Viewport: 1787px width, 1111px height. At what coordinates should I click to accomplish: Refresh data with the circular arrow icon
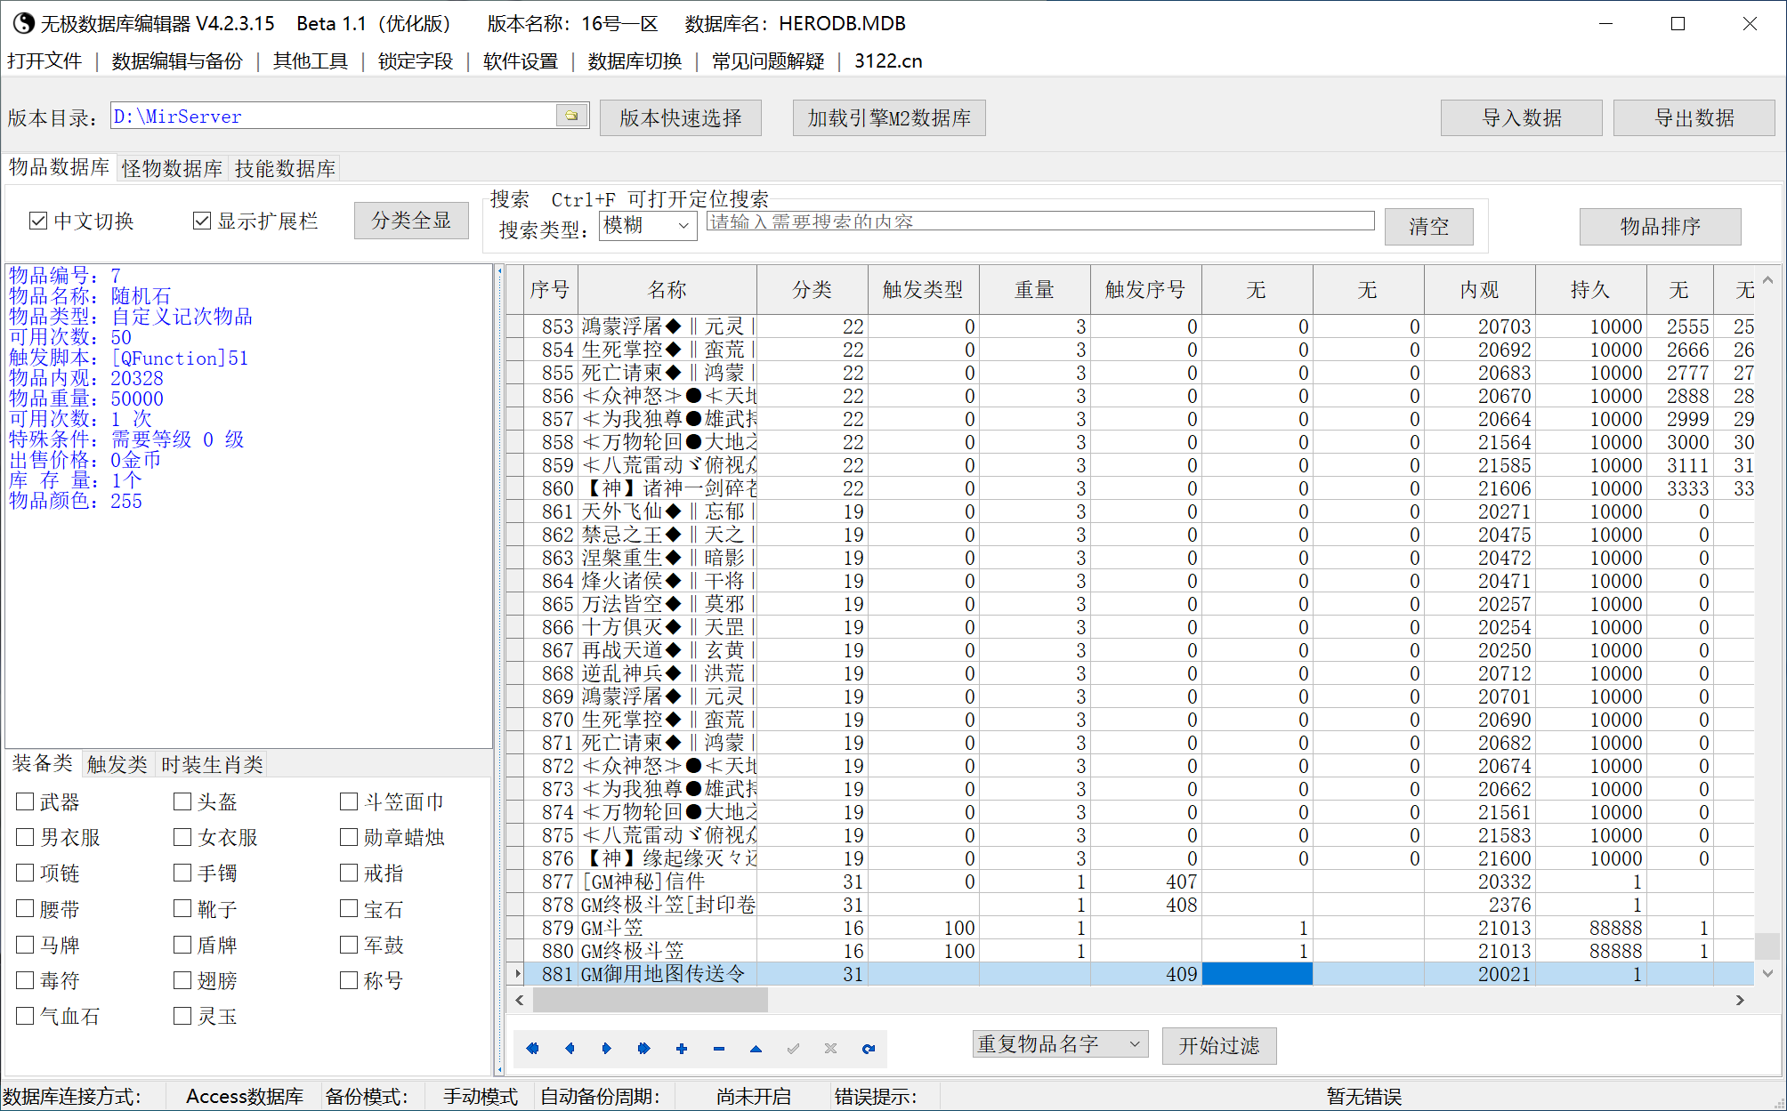868,1048
